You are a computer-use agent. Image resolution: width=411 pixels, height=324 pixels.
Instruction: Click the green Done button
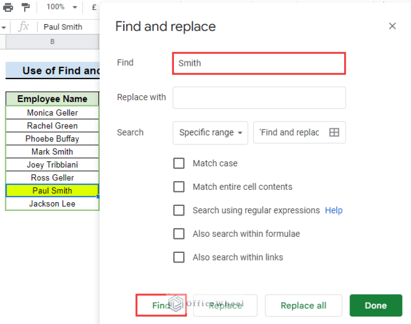click(376, 306)
